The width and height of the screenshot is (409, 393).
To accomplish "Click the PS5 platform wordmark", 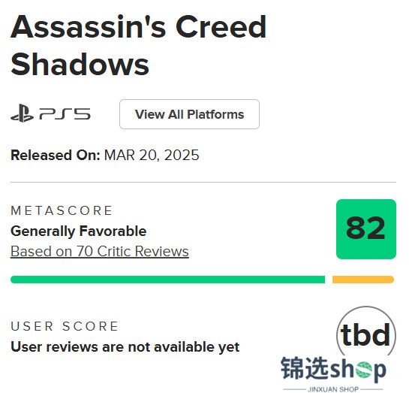I will coord(65,114).
